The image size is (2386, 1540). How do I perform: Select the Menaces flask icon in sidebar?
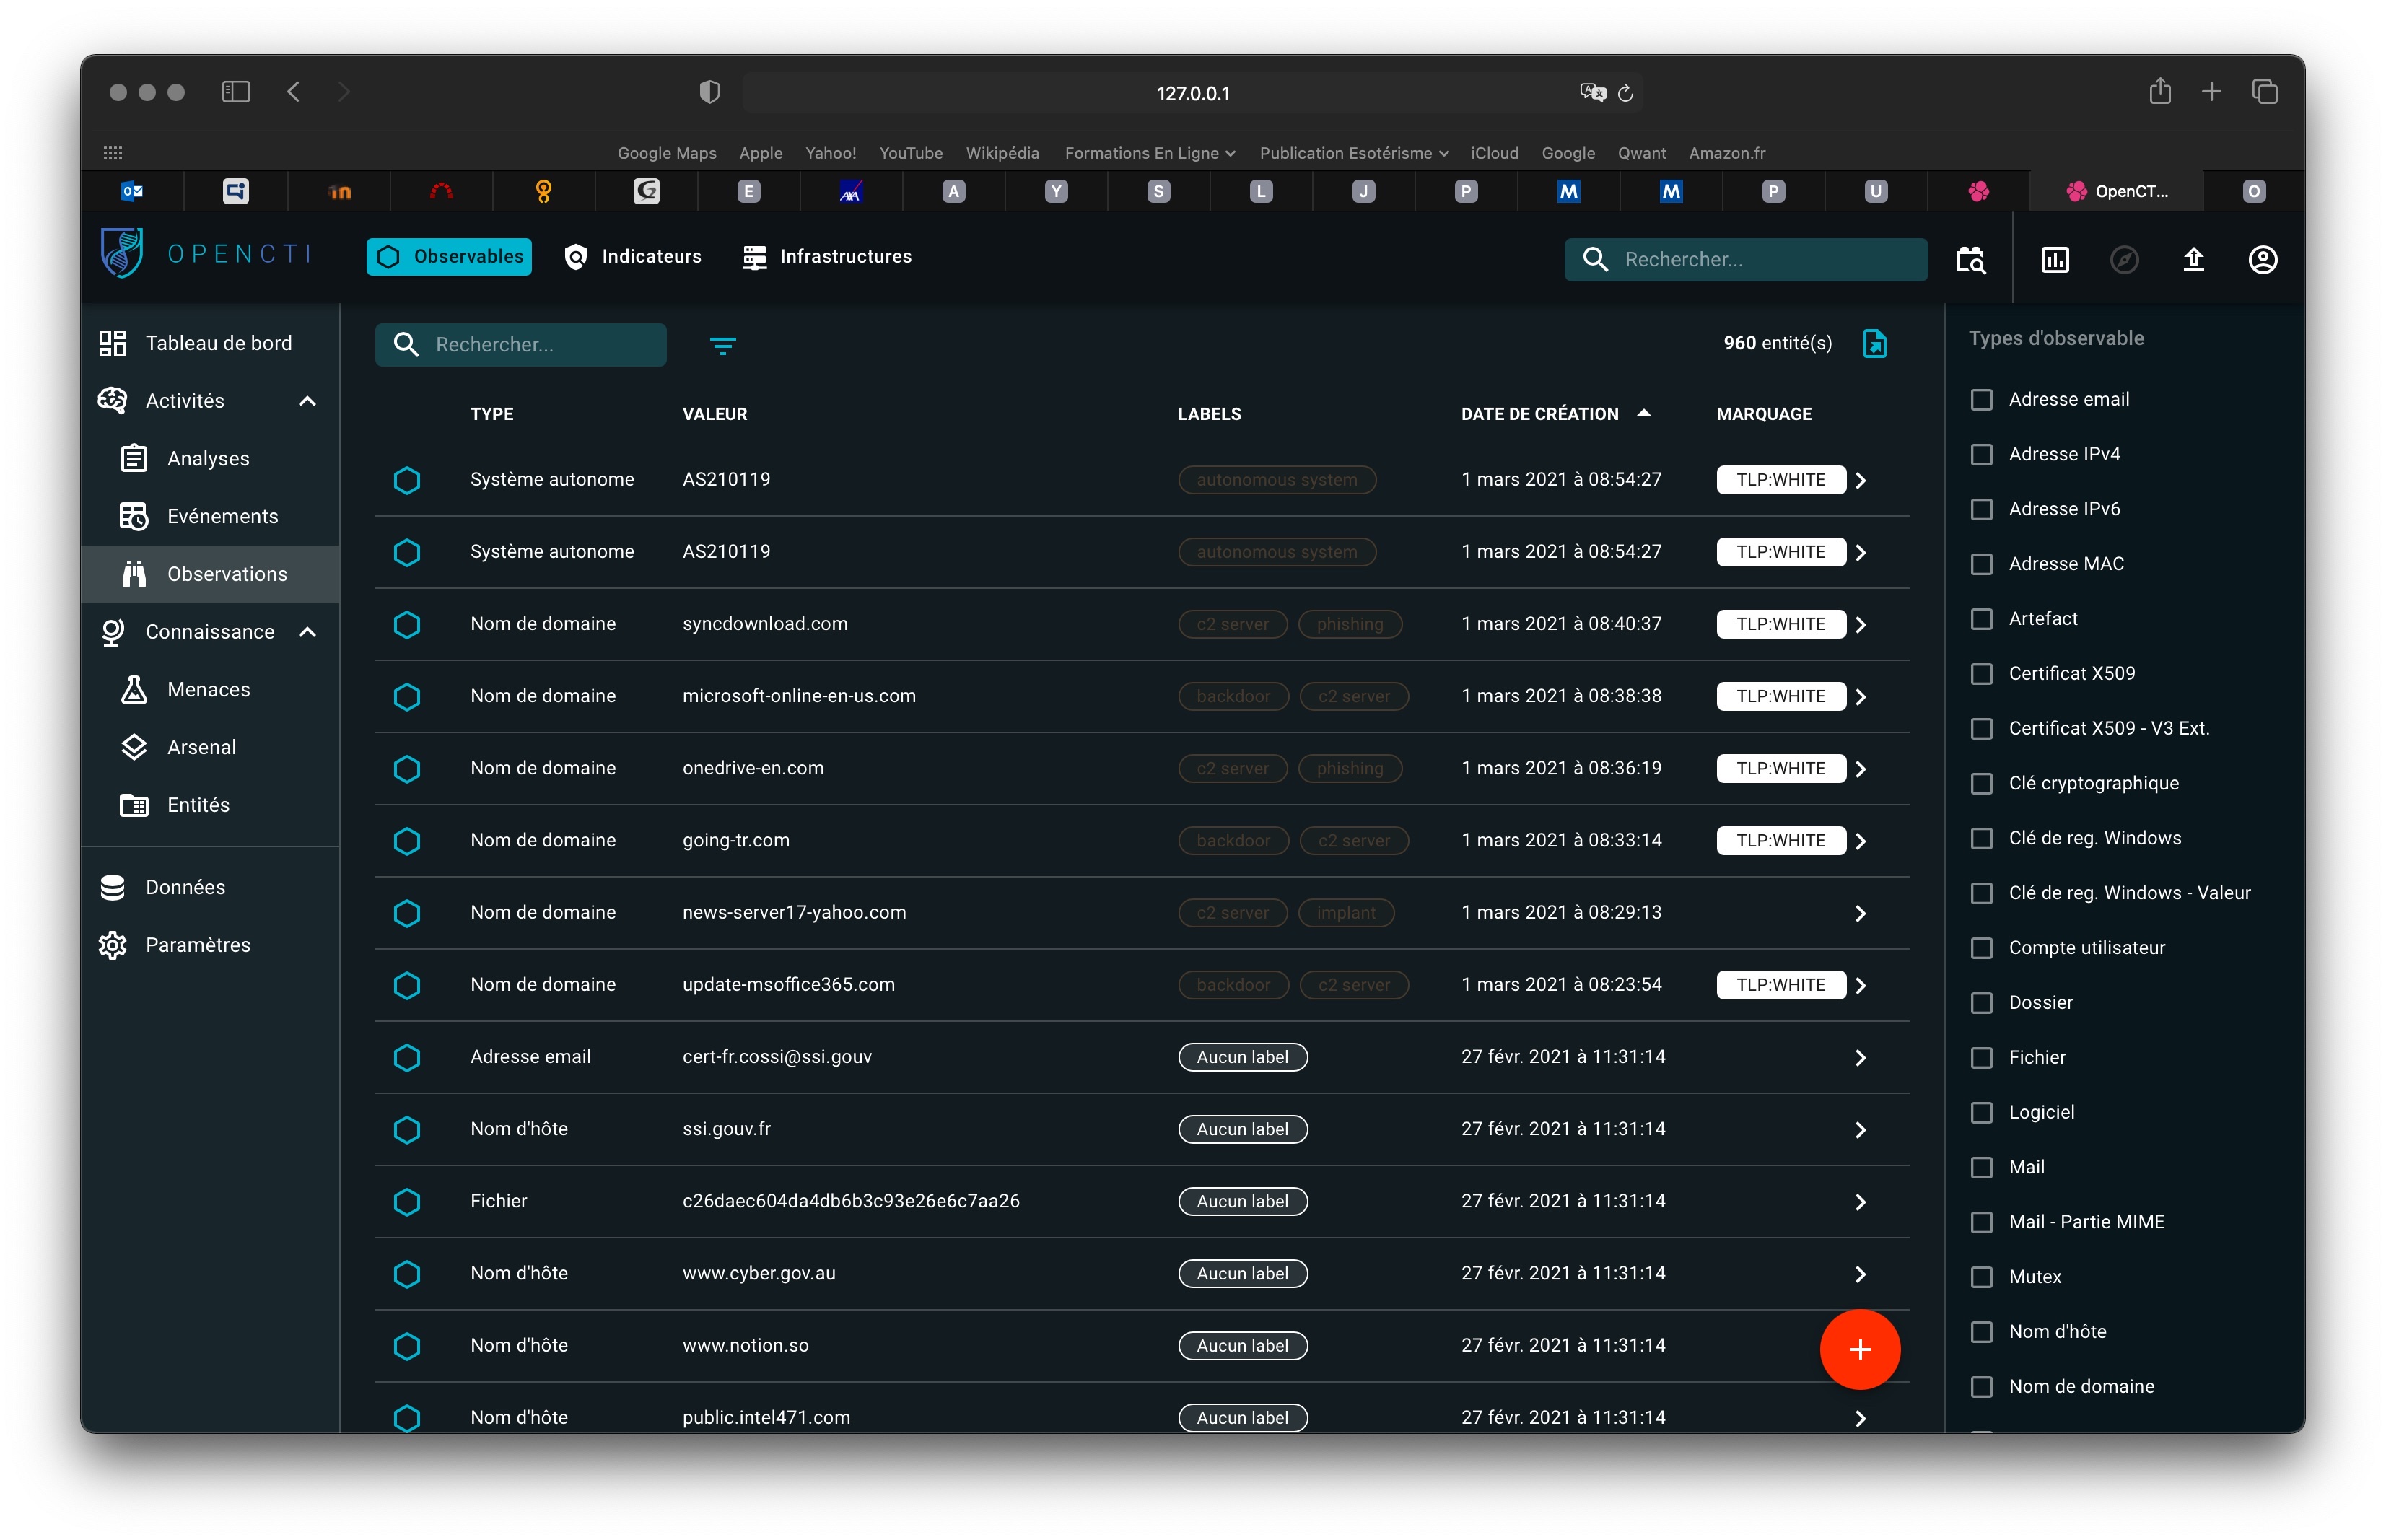coord(136,689)
